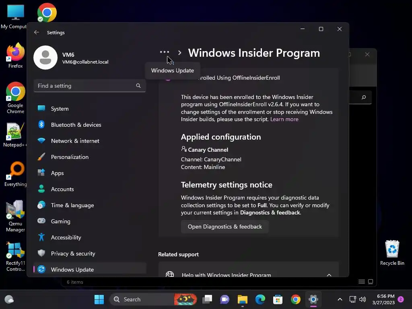Select Windows Update in breadcrumb popup
Screen dimensions: 412x309
pos(172,70)
